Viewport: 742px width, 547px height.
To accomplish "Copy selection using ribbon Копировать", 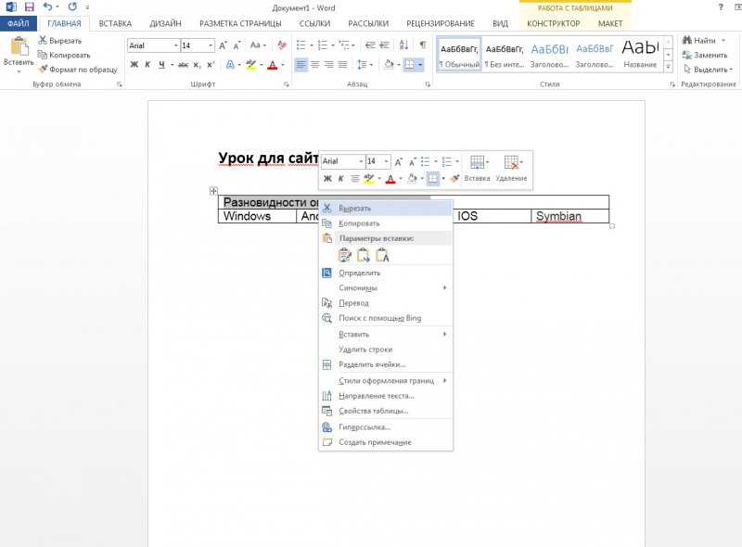I will pyautogui.click(x=64, y=55).
